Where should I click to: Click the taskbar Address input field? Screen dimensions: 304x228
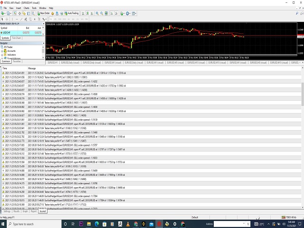point(228,224)
